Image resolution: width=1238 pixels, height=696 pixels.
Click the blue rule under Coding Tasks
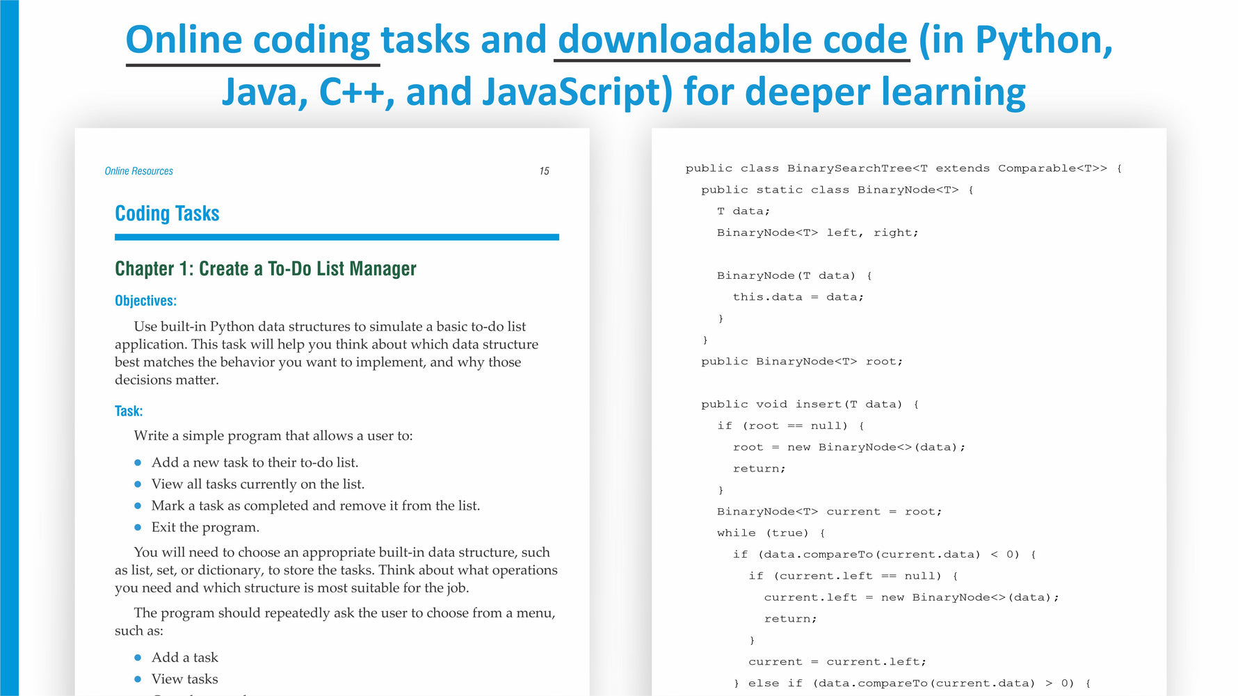pyautogui.click(x=337, y=237)
